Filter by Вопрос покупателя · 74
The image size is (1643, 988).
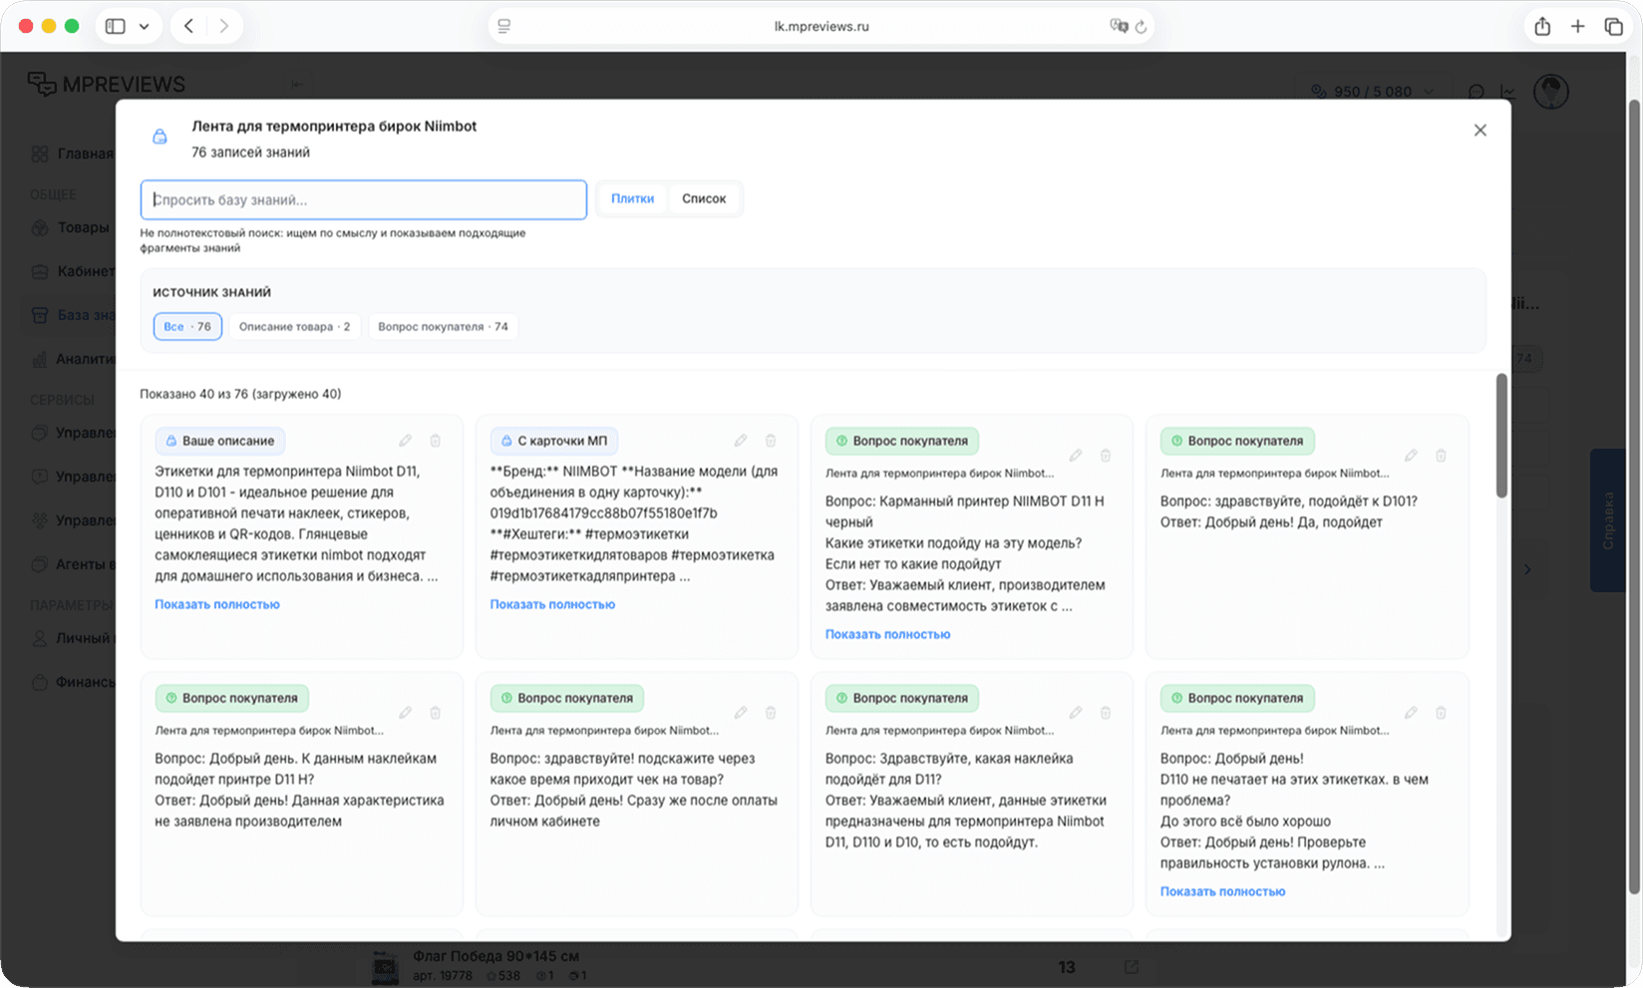[x=443, y=326]
